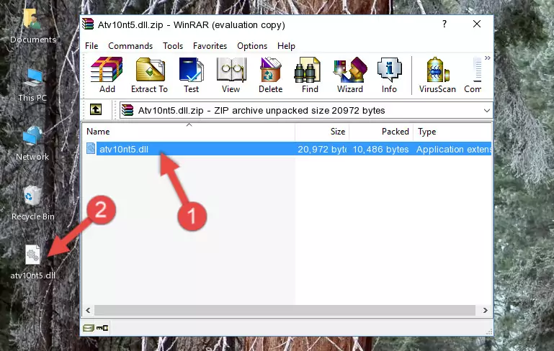Screen dimensions: 554x351
Task: Click the Application extension type cell
Action: [454, 149]
